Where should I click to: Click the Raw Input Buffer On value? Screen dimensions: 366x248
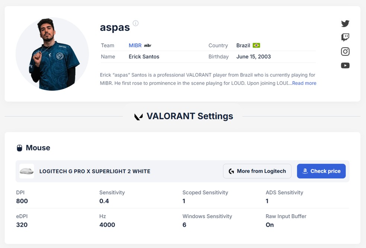point(270,225)
